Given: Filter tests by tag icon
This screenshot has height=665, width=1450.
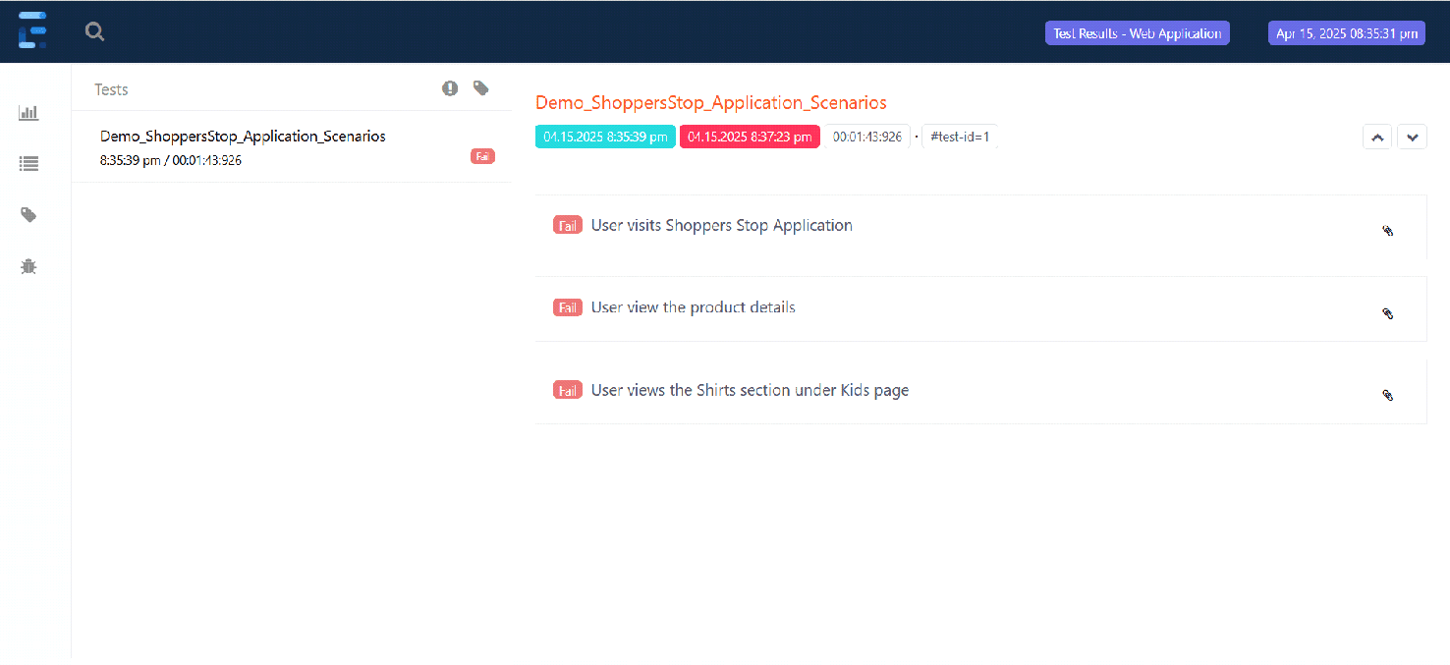Looking at the screenshot, I should (x=480, y=88).
